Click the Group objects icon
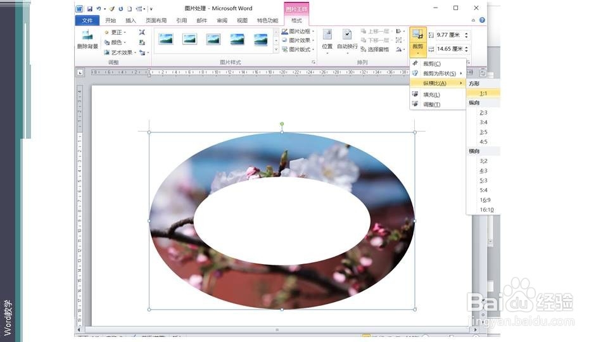The width and height of the screenshot is (608, 342). point(399,41)
